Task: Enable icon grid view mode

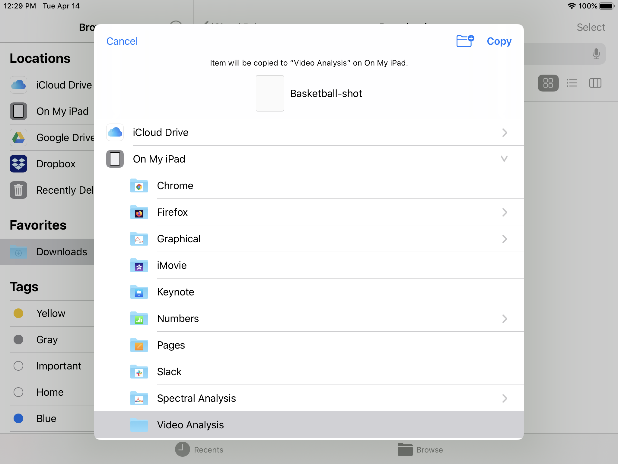Action: 548,83
